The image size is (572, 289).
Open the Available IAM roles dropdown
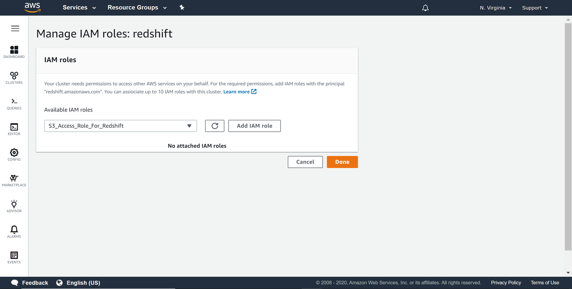coord(120,126)
